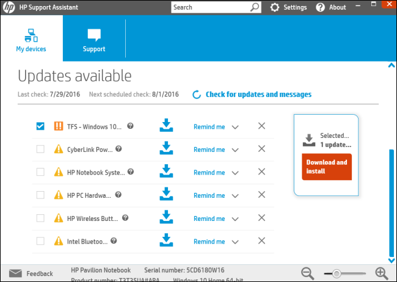The width and height of the screenshot is (397, 282).
Task: Click the refresh icon beside Check for updates
Action: coord(197,95)
